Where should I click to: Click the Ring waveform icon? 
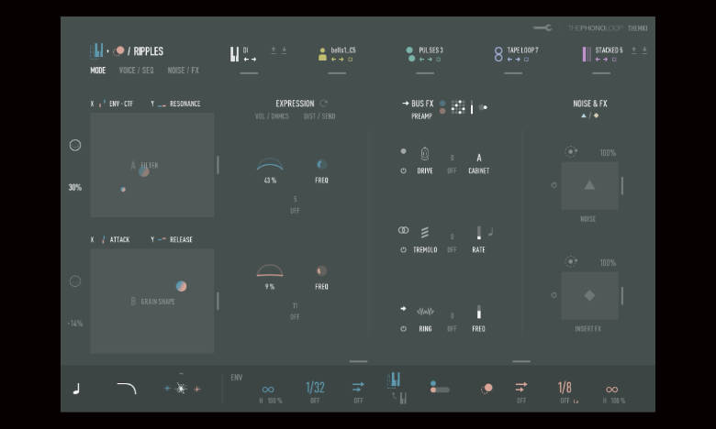tap(425, 312)
